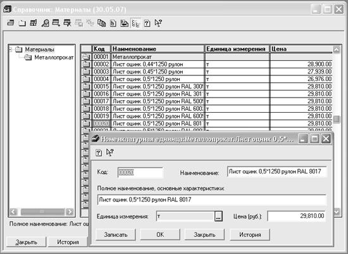348x254 pixels.
Task: Open the help icon in main toolbar
Action: point(147,23)
